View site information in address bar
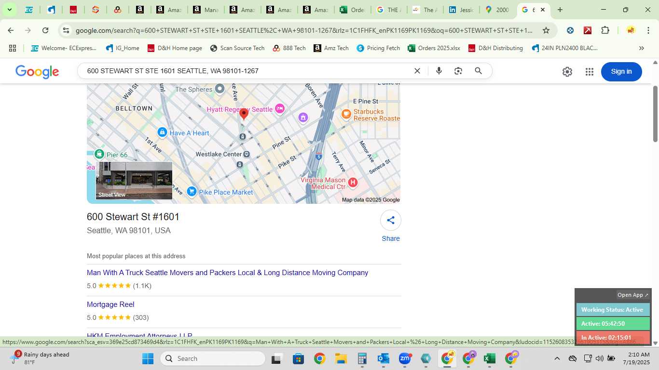The height and width of the screenshot is (370, 659). click(66, 30)
